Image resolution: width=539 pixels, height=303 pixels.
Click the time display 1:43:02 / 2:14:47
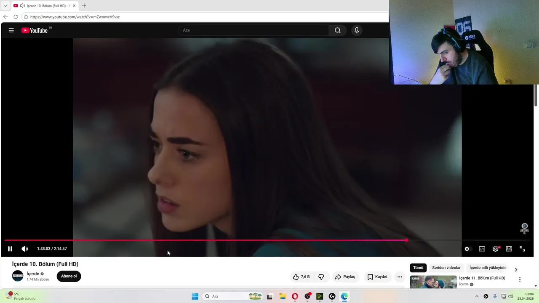52,249
